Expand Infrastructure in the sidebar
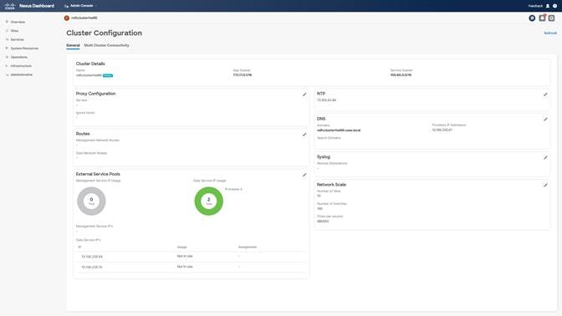 click(21, 66)
